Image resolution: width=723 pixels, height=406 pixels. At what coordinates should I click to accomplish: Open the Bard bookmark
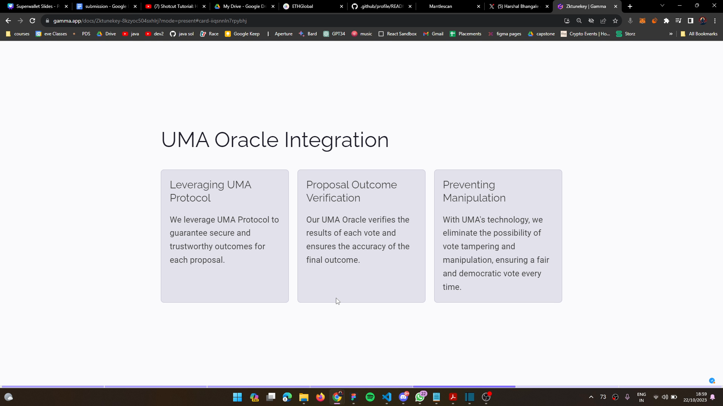coord(308,34)
